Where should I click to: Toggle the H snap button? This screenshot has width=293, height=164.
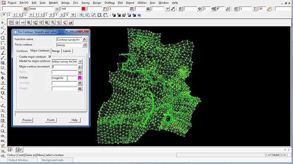(31, 15)
